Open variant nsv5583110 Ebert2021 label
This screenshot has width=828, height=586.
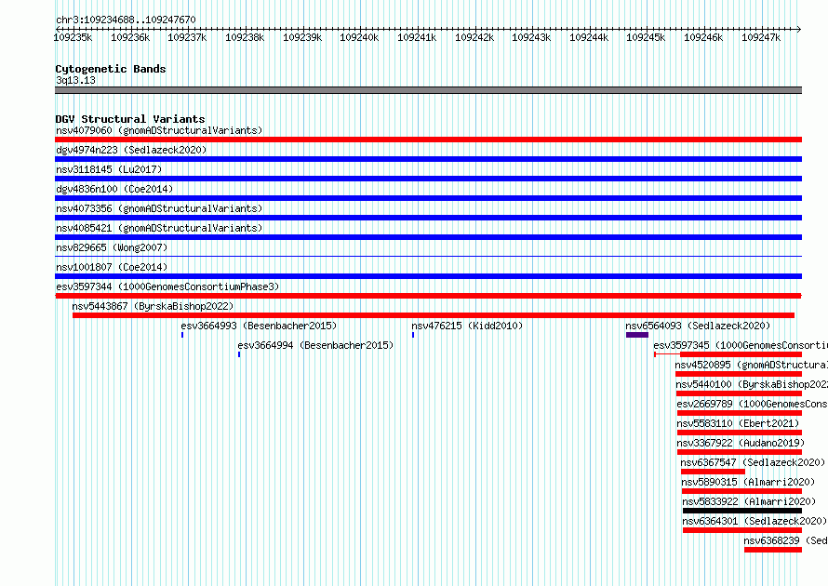[x=739, y=423]
